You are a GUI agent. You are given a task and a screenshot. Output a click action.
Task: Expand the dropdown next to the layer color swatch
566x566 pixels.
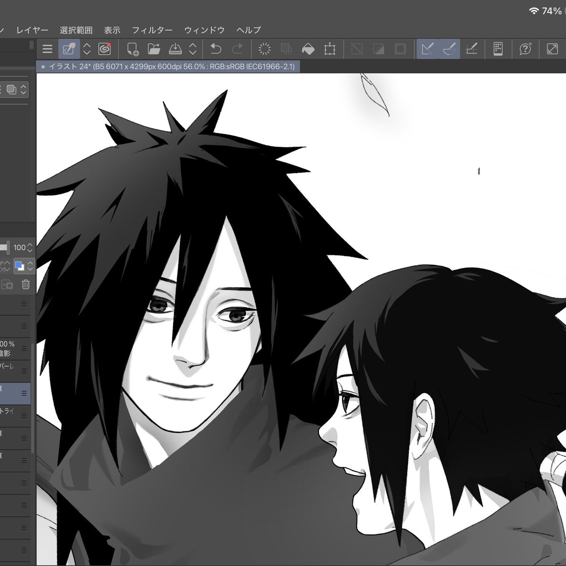[x=30, y=266]
